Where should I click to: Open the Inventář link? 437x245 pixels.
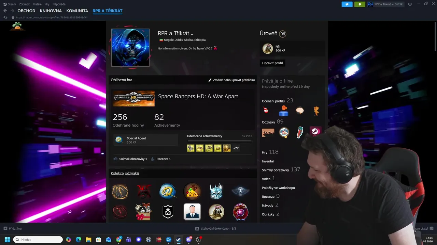pyautogui.click(x=268, y=161)
